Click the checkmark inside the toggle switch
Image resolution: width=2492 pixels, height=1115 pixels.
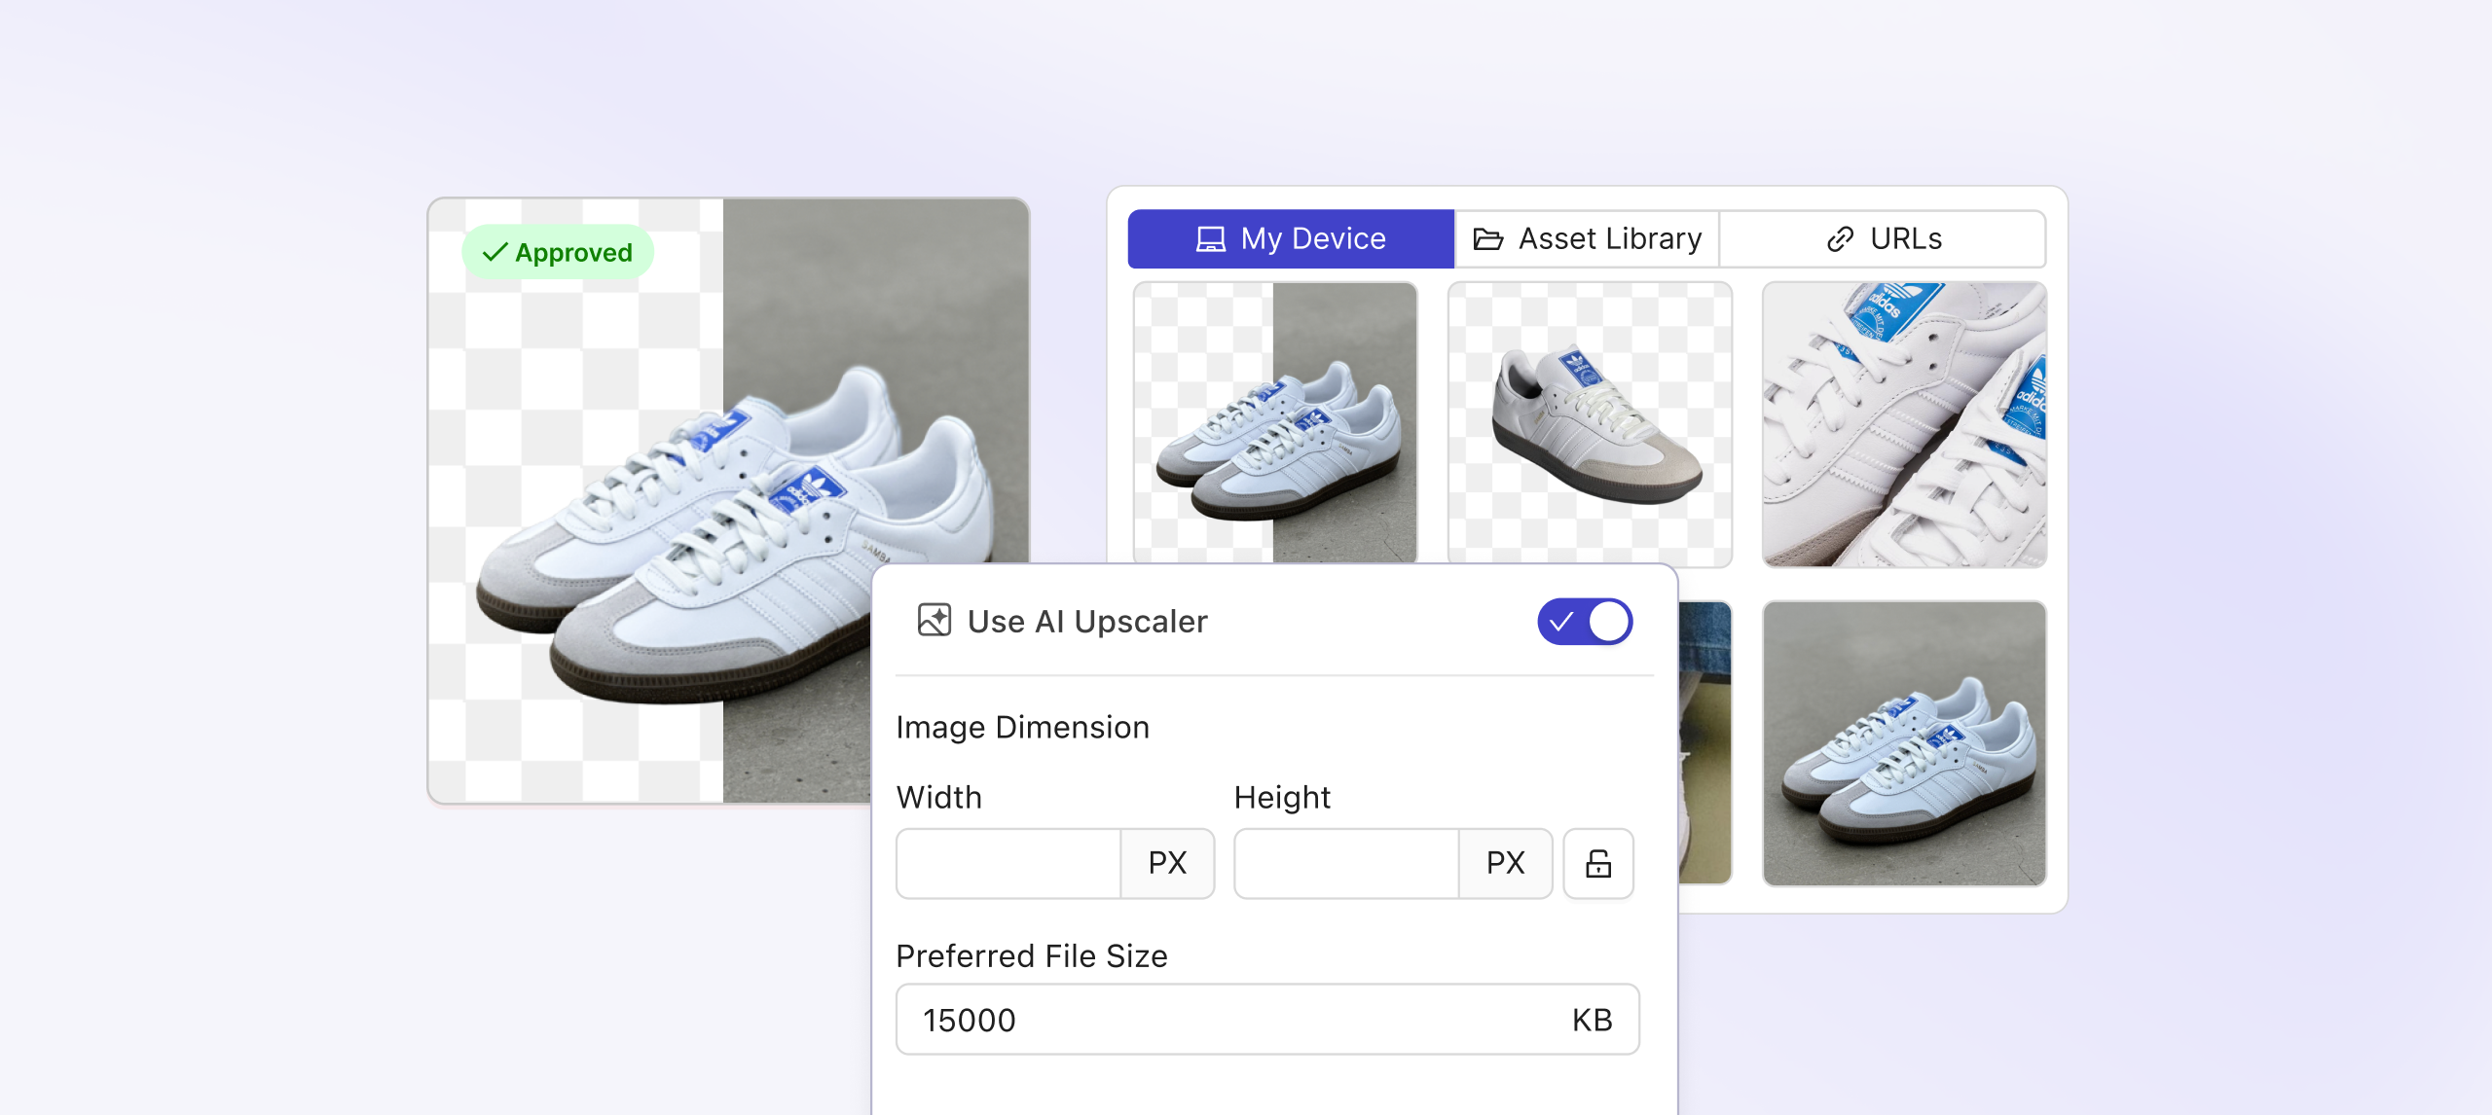[1561, 621]
